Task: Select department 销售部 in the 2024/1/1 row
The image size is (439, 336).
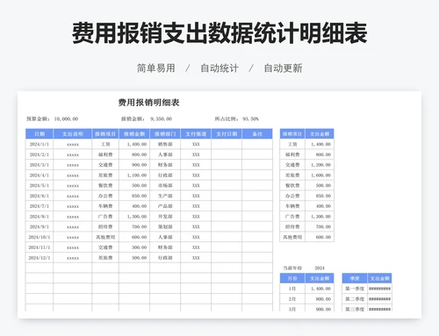Action: (165, 144)
